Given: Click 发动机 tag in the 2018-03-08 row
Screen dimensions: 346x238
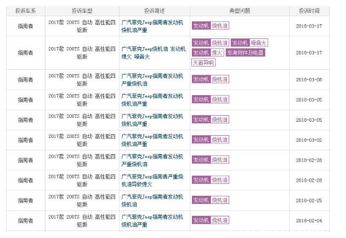Looking at the screenshot, I should coord(201,80).
